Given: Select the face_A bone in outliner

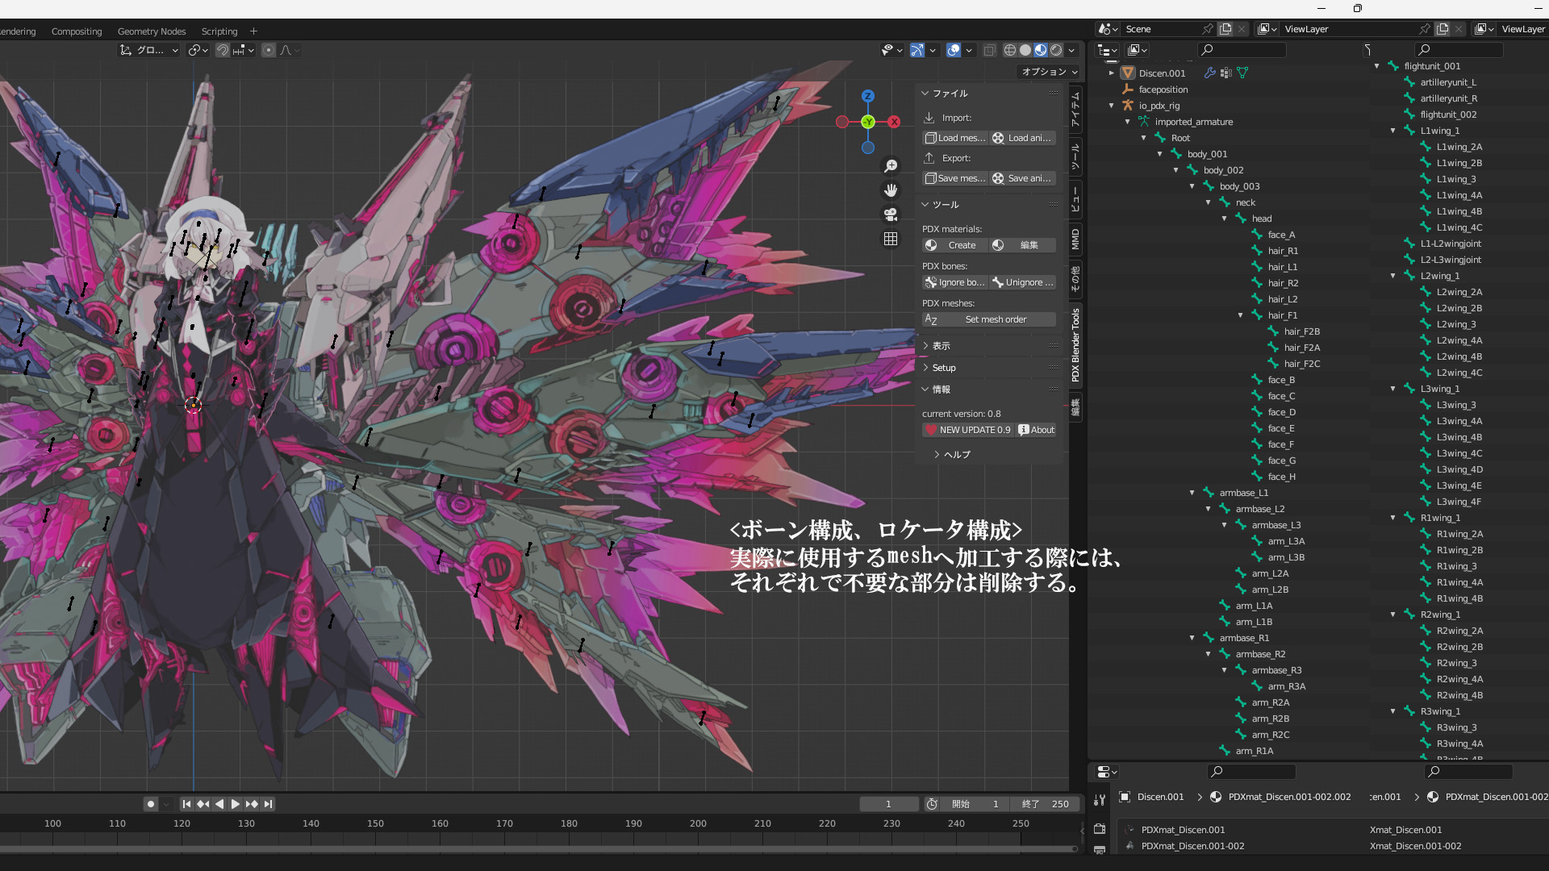Looking at the screenshot, I should 1281,235.
